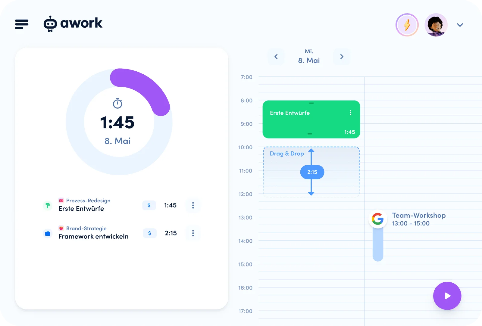Click the 1:45 duration in Erste Entwürfe row
The width and height of the screenshot is (482, 326).
pyautogui.click(x=170, y=205)
